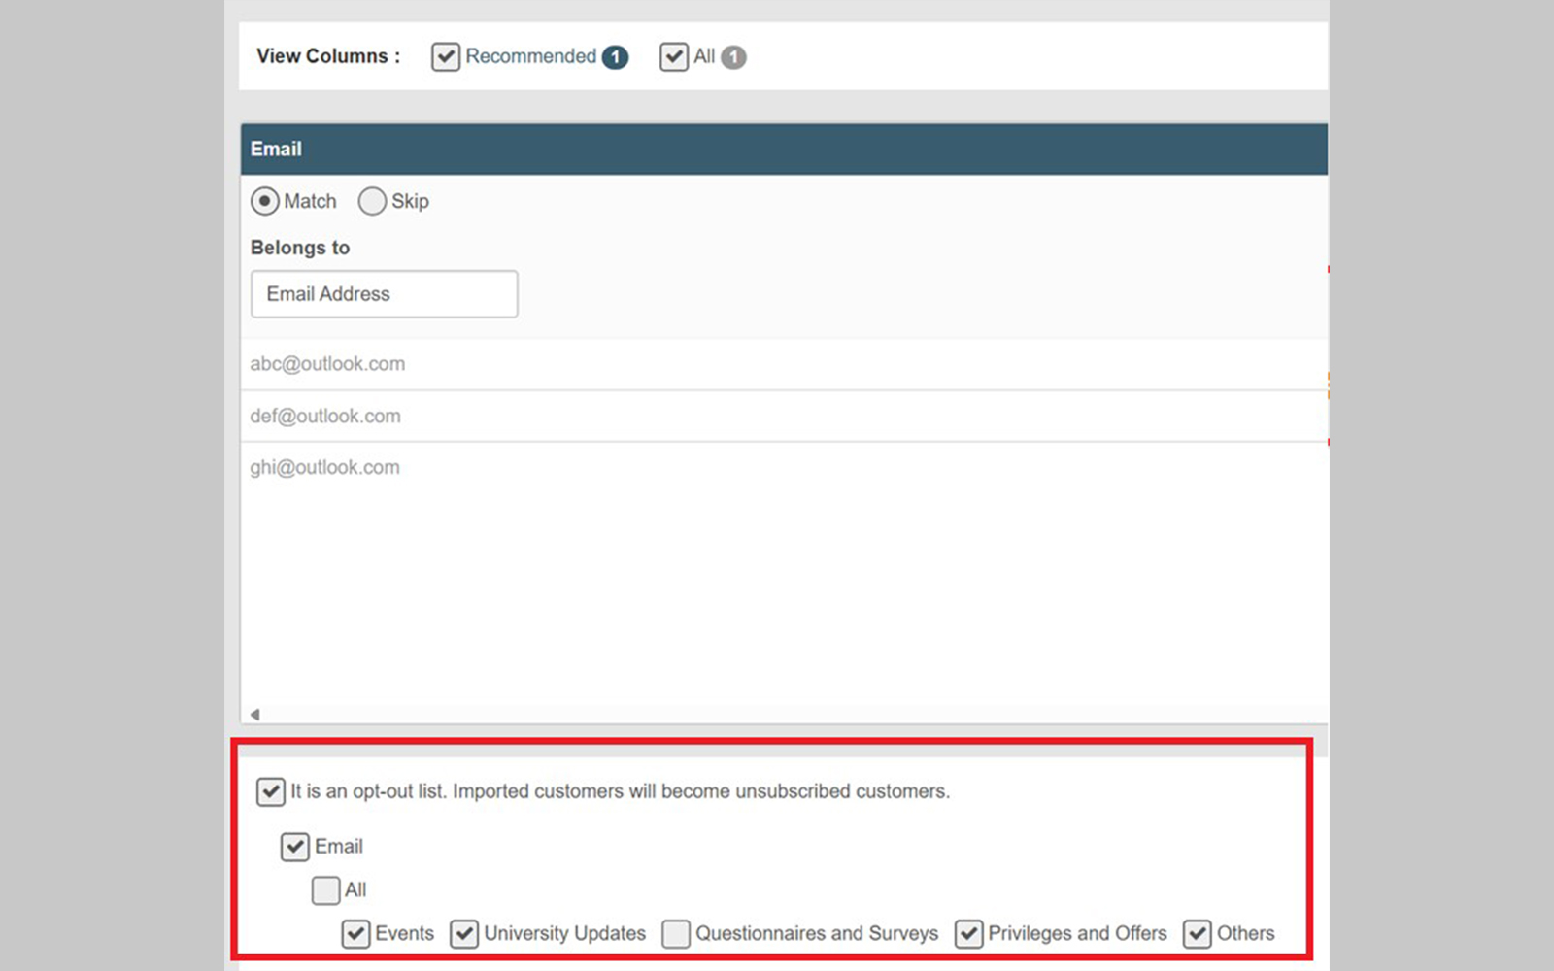
Task: Uncheck the Events checkbox
Action: tap(355, 934)
